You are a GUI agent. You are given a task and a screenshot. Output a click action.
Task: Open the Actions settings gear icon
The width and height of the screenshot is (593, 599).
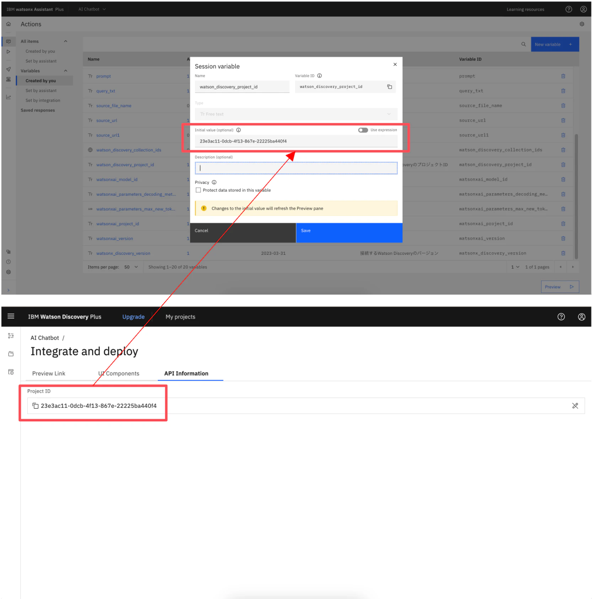(582, 24)
